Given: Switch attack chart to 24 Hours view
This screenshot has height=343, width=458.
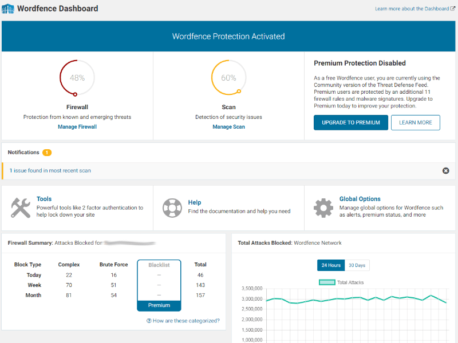Looking at the screenshot, I should click(330, 265).
